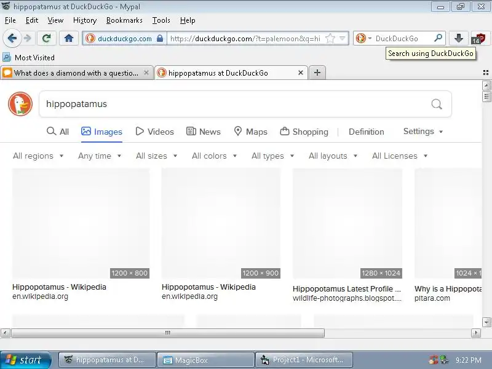Expand the All colors filter
Image resolution: width=492 pixels, height=369 pixels.
click(x=214, y=156)
